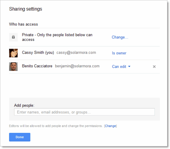Open the Can edit permission dropdown
The width and height of the screenshot is (170, 149).
121,67
